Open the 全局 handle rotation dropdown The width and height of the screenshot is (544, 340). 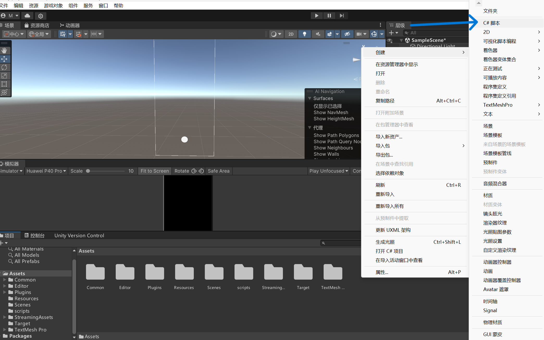tap(39, 34)
